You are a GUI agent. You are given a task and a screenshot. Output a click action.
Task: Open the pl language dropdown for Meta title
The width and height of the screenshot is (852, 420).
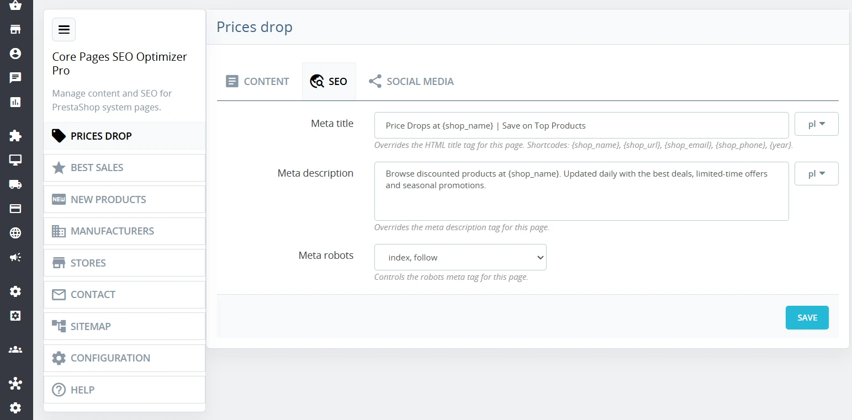(816, 124)
